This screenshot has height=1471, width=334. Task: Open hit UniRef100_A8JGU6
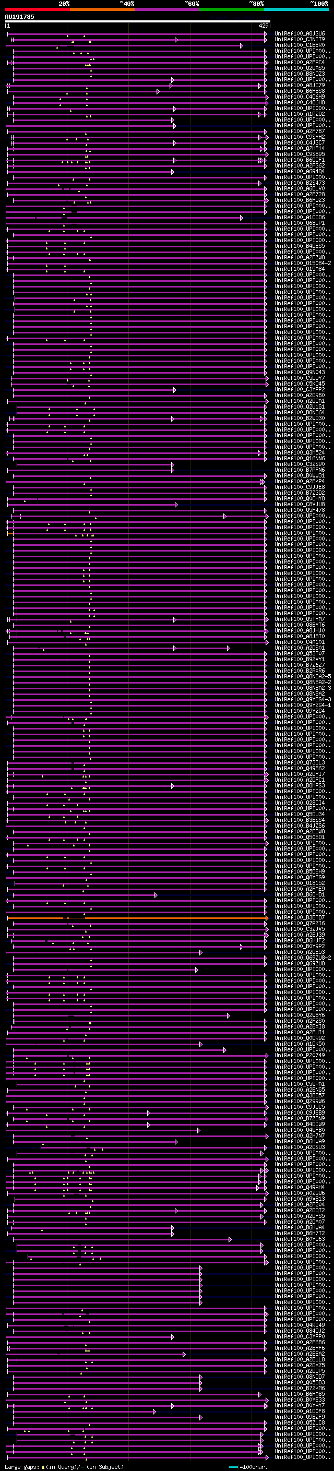click(x=300, y=34)
